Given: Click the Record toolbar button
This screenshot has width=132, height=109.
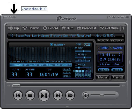Looking at the screenshot, I should coord(50,28).
